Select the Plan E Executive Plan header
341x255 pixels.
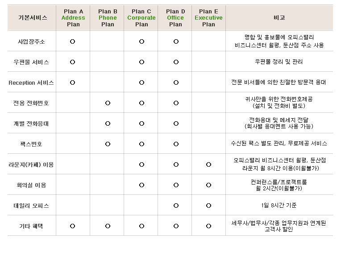[208, 18]
